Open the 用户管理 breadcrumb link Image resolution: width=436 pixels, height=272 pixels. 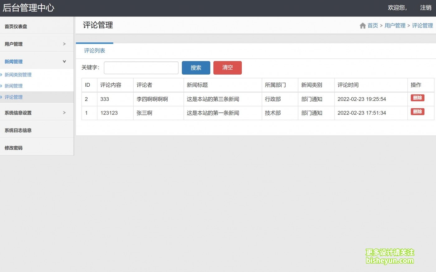(395, 26)
